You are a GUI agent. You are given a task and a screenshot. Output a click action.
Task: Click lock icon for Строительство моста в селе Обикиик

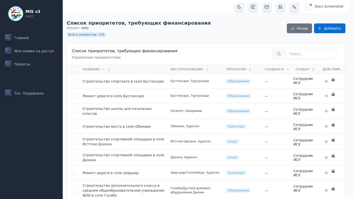click(x=333, y=125)
